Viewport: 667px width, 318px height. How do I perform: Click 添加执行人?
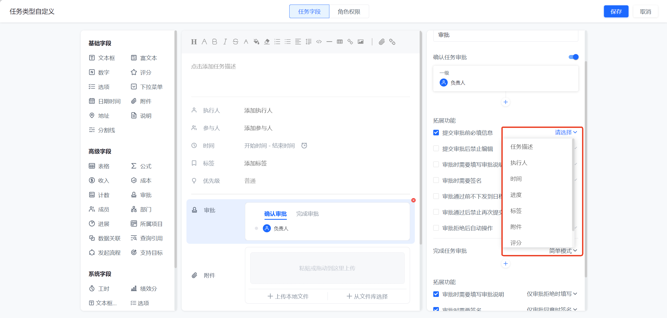point(258,110)
